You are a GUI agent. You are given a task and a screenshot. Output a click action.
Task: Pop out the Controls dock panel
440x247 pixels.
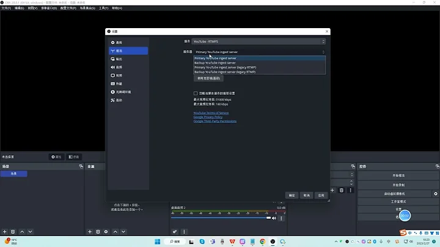[437, 166]
